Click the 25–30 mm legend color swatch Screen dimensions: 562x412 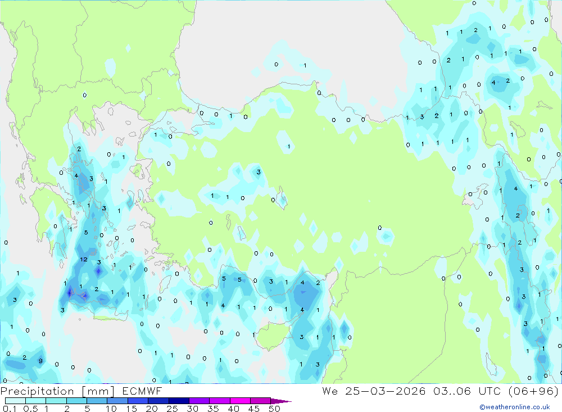coord(179,401)
